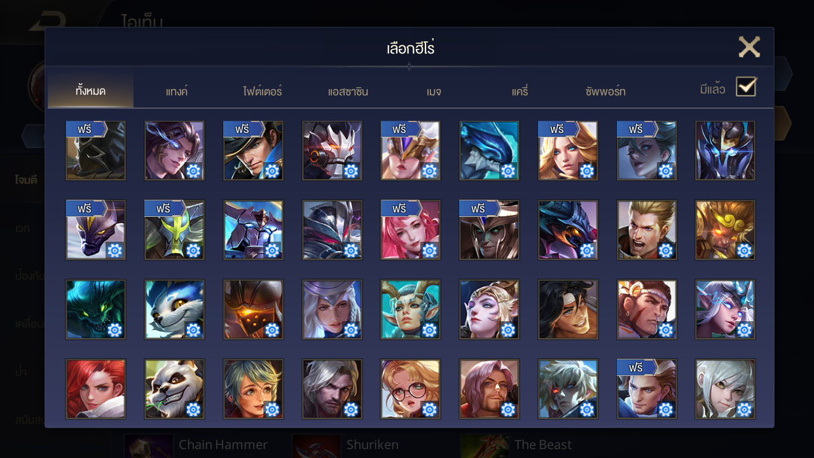Switch to the แทงค์ tab
This screenshot has height=458, width=814.
pyautogui.click(x=176, y=92)
